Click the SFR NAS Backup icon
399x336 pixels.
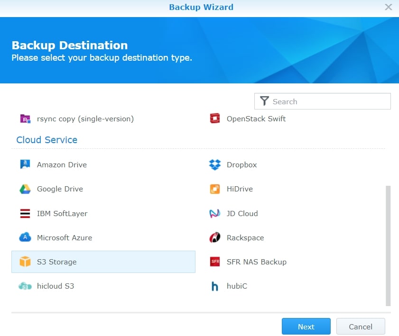click(x=215, y=262)
